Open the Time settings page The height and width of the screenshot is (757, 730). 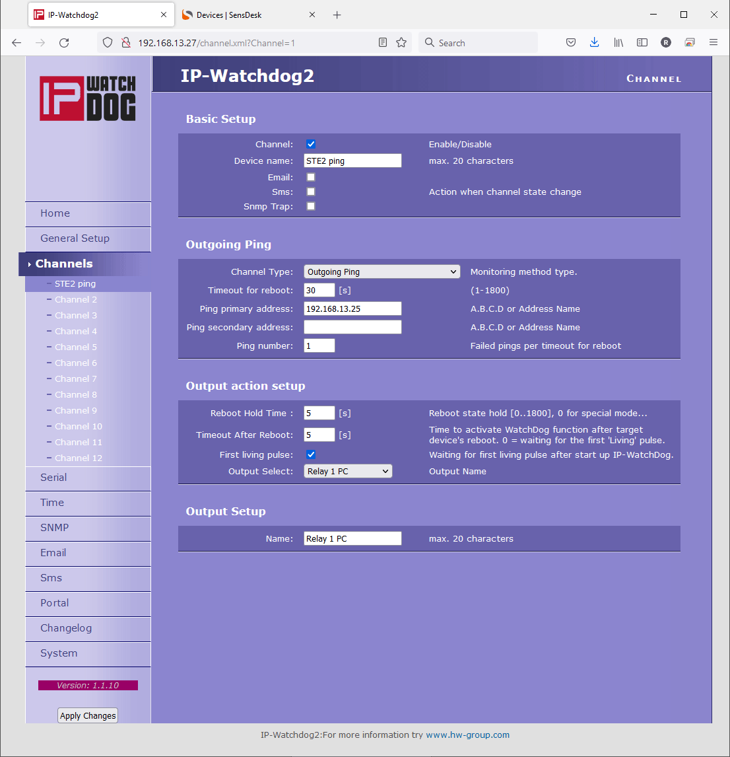click(x=88, y=503)
